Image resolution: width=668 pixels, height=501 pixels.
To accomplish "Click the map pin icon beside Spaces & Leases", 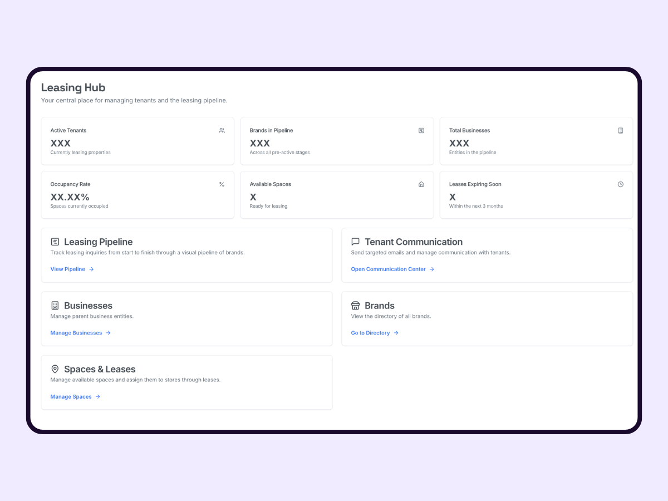I will coord(55,369).
